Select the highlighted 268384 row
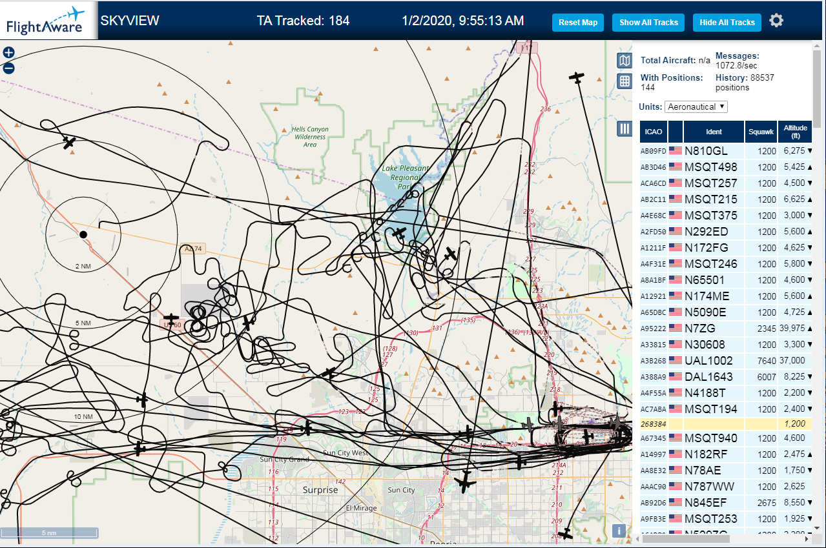The height and width of the screenshot is (548, 826). point(727,424)
